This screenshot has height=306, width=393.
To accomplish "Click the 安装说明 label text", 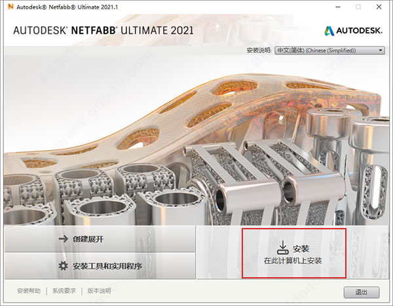I will 259,50.
